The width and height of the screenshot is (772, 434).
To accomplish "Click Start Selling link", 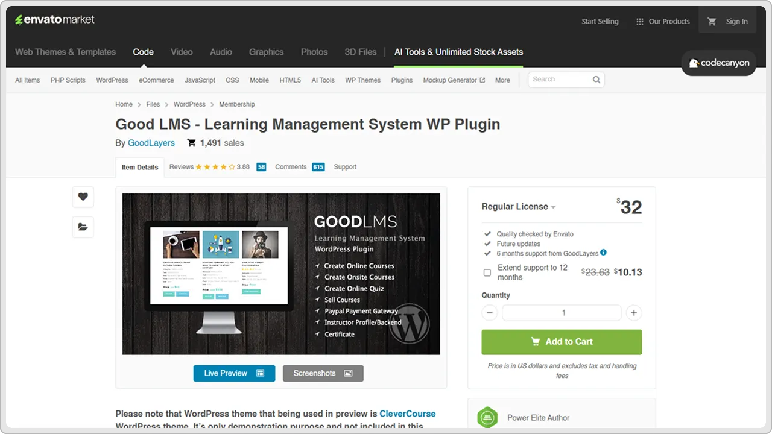I will click(600, 22).
